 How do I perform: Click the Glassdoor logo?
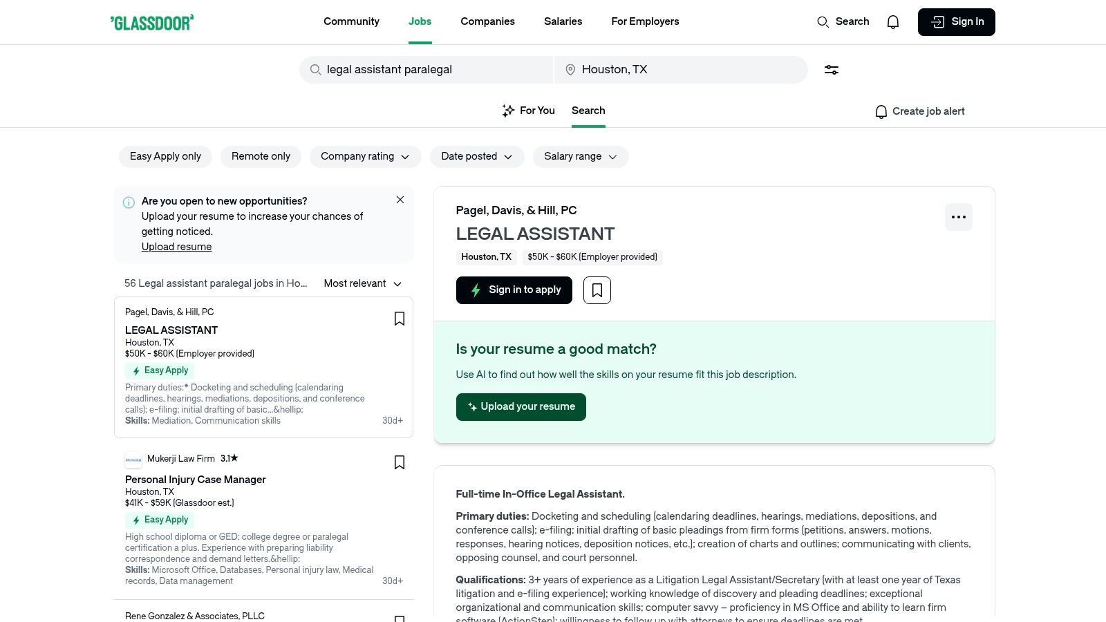151,21
